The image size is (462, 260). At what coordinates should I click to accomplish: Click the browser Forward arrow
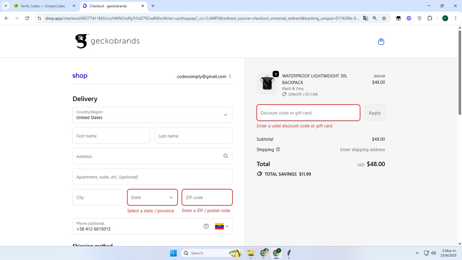point(17,18)
